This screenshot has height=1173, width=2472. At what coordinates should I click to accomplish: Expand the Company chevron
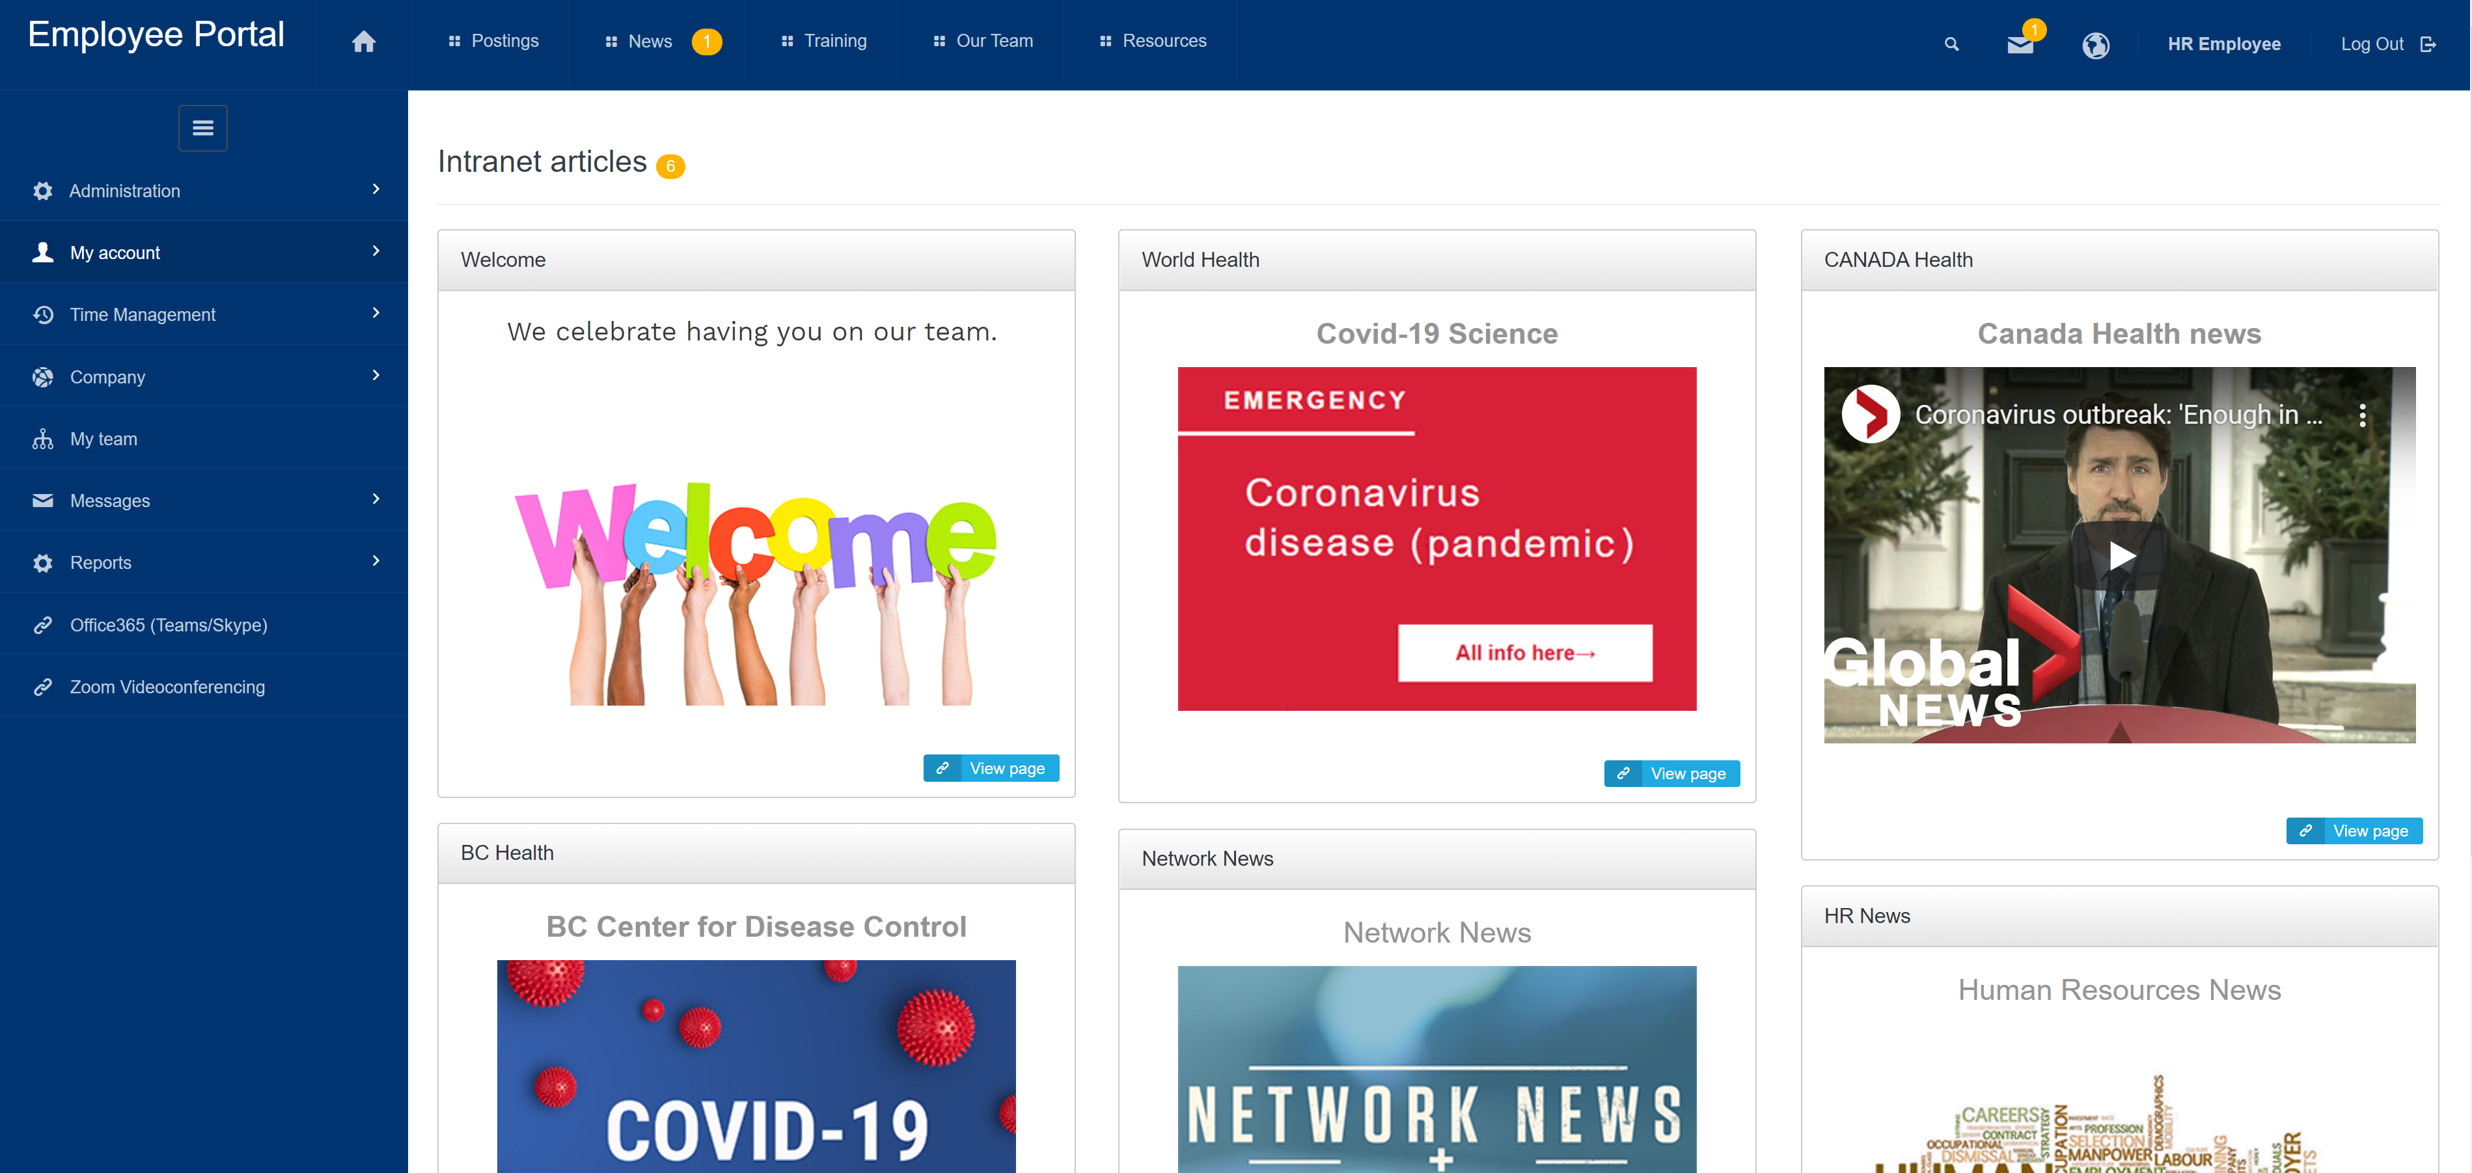coord(375,374)
